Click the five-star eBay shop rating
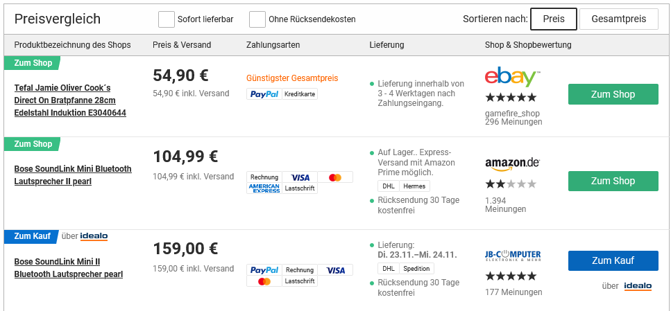The height and width of the screenshot is (311, 671). pos(511,98)
